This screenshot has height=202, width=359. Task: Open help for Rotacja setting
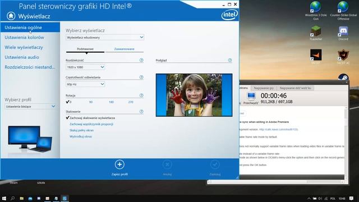click(x=141, y=95)
